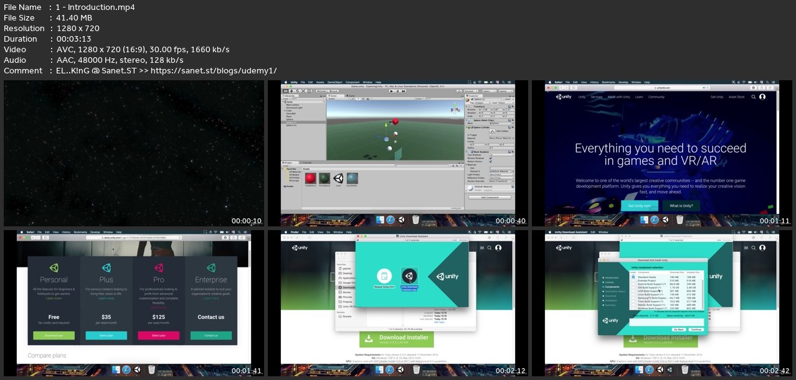Open Made with Unity in unity3d.com navigation
The height and width of the screenshot is (380, 796).
coord(618,97)
